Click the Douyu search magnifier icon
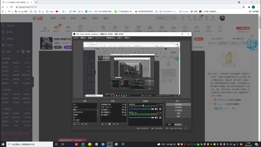The width and height of the screenshot is (261, 147). pyautogui.click(x=174, y=18)
